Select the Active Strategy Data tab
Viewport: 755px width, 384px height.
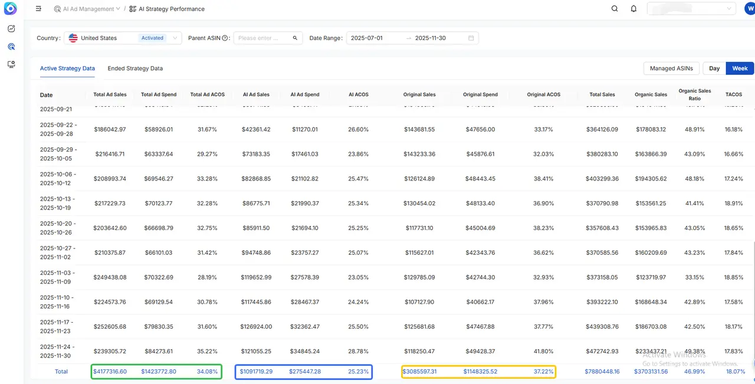[67, 68]
